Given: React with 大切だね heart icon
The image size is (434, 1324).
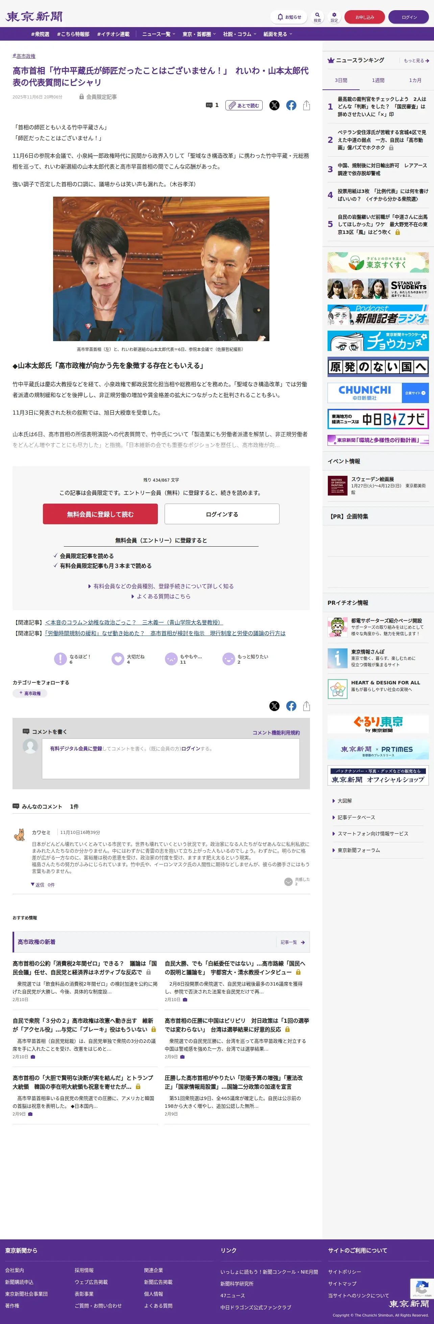Looking at the screenshot, I should click(x=118, y=659).
